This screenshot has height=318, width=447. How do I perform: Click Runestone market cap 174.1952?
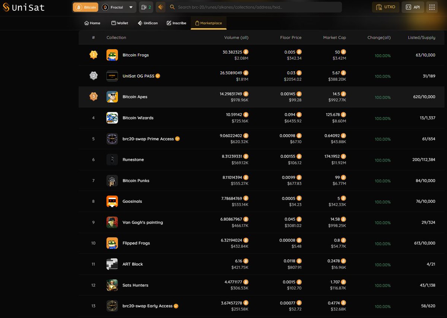[x=332, y=157]
